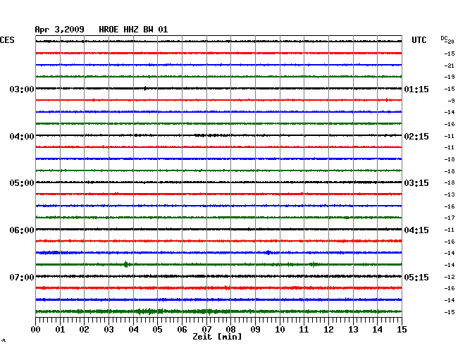Click the DC offset value "-21"

450,66
